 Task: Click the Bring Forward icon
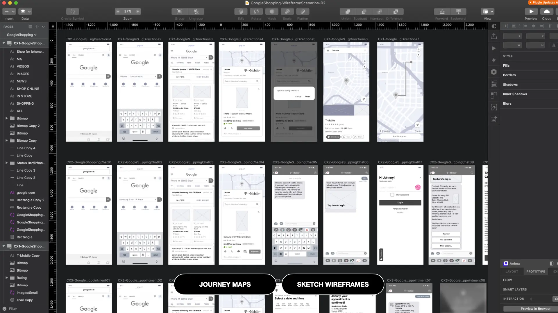[x=442, y=12]
